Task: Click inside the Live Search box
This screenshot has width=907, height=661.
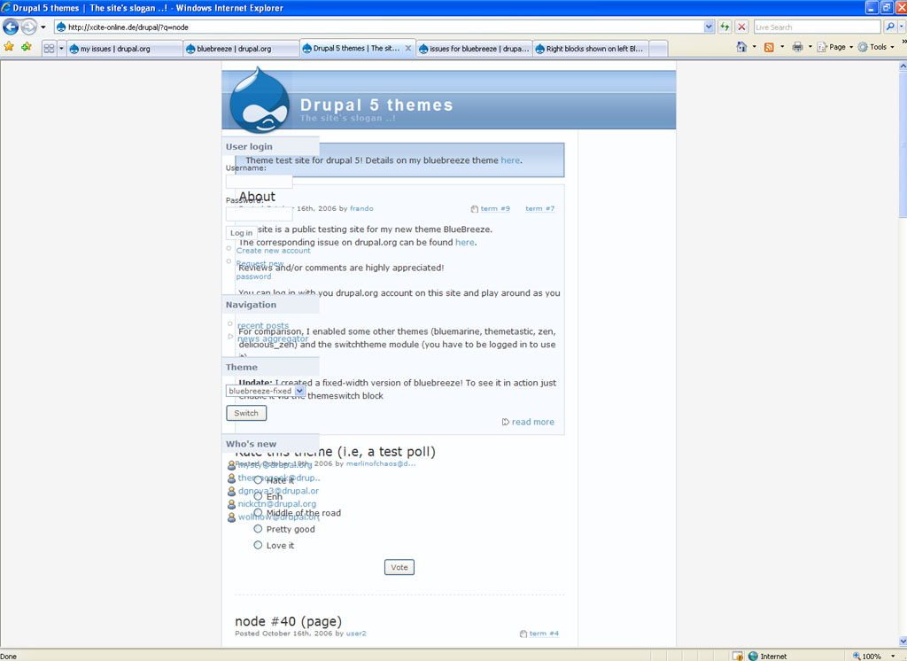Action: 815,27
